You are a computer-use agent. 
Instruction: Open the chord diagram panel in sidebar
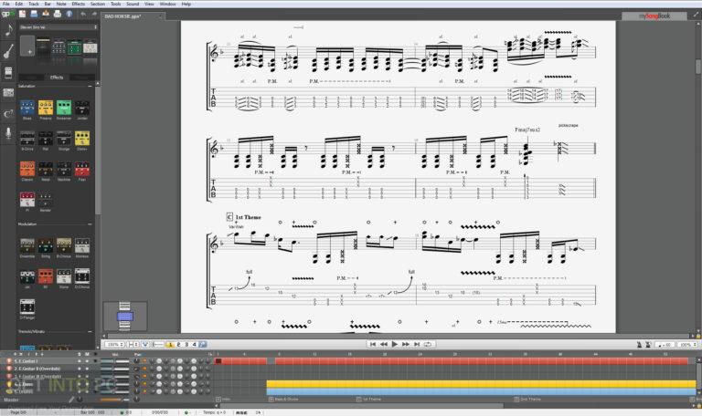point(8,113)
